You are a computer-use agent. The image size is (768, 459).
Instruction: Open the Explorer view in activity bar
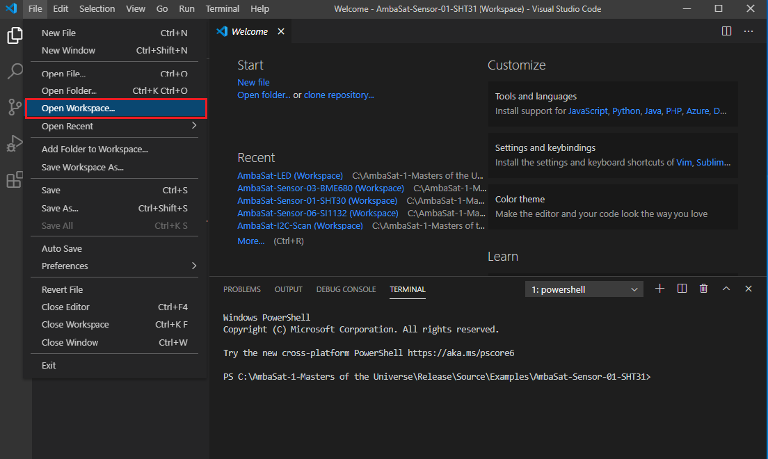pos(15,35)
